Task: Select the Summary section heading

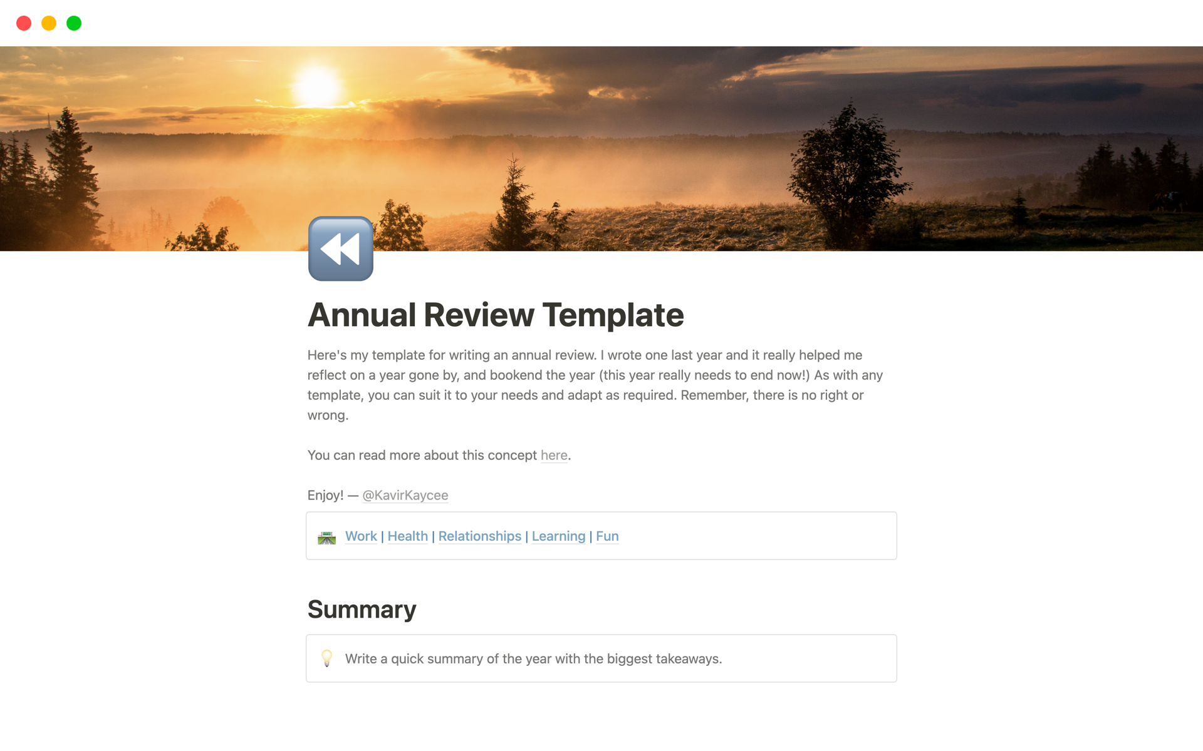Action: [x=362, y=608]
